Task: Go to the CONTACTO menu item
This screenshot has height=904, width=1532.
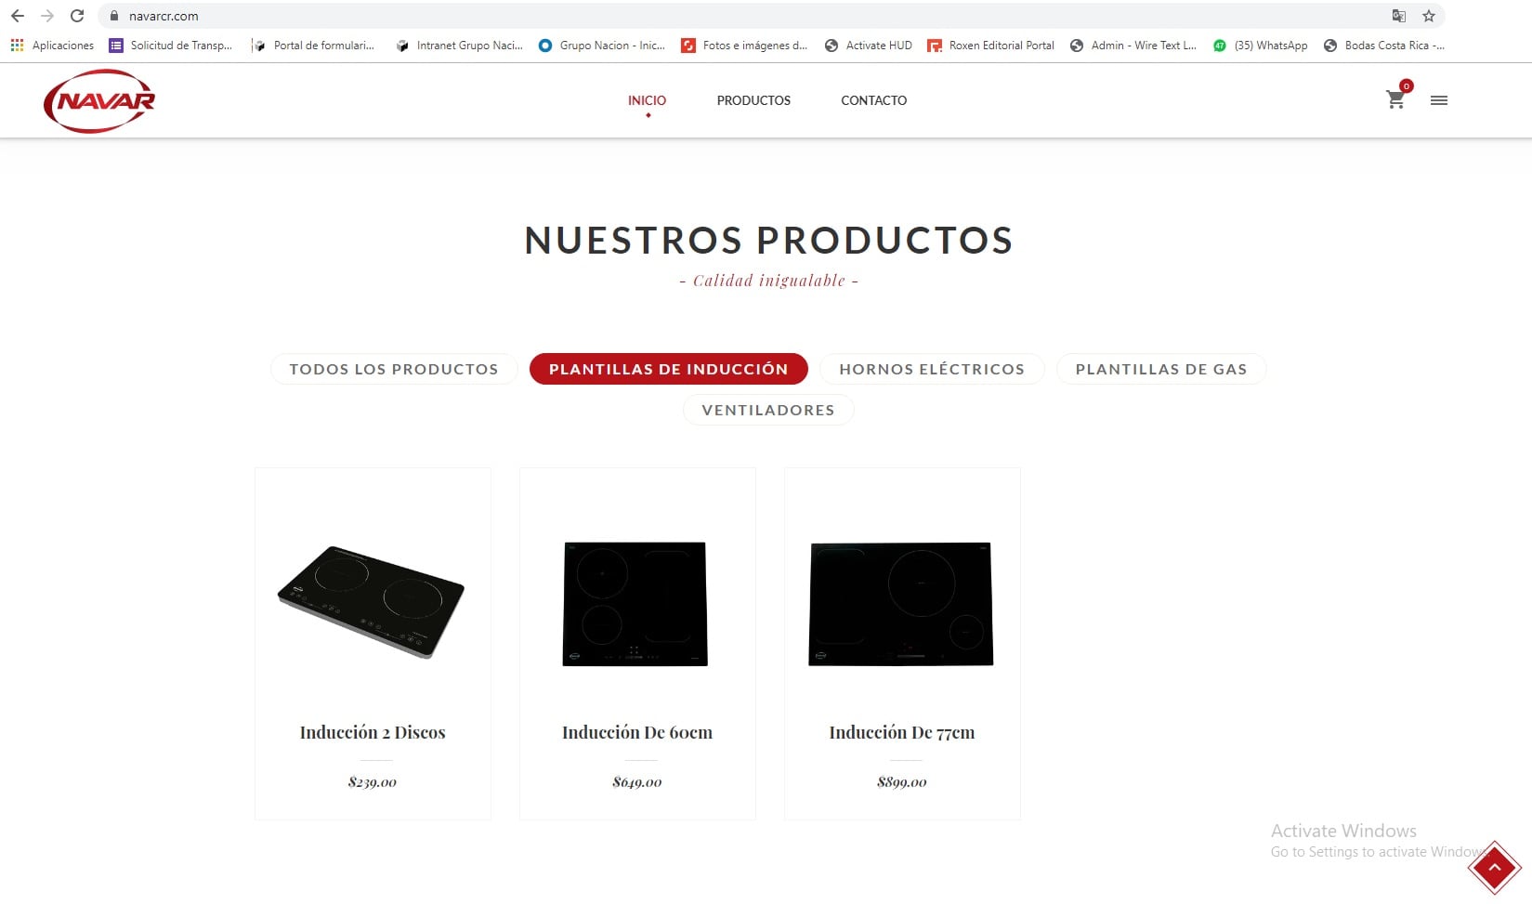Action: 873,100
